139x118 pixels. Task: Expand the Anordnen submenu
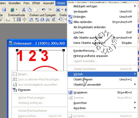(102, 108)
